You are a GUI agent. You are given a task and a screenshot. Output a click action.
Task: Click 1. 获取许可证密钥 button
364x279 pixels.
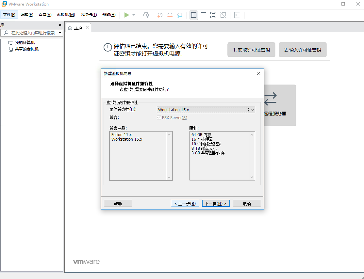pyautogui.click(x=251, y=50)
